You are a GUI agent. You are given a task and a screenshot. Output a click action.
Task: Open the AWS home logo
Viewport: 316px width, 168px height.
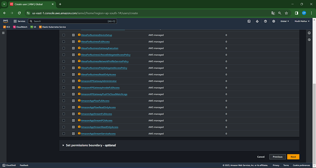(x=5, y=21)
